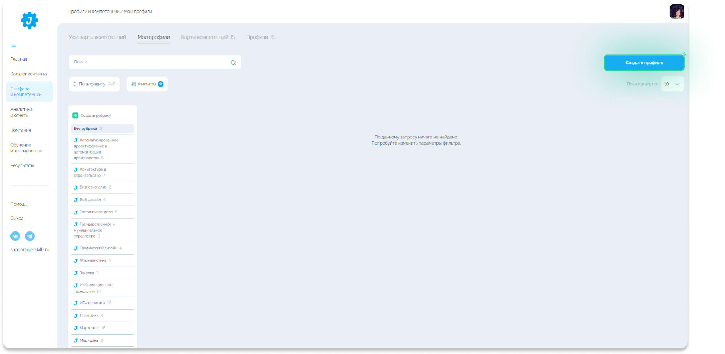Viewport: 725px width, 354px height.
Task: Switch to Карты компетенций JS tab
Action: (x=208, y=37)
